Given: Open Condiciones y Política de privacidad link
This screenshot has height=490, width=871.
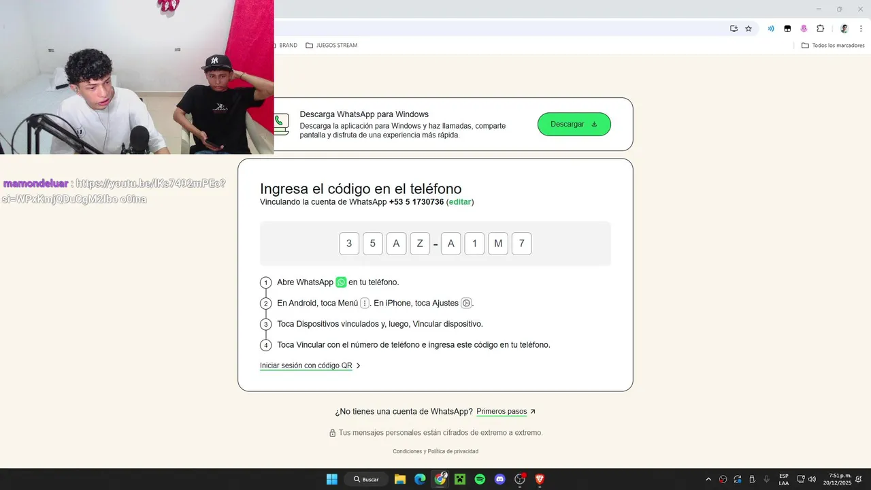Looking at the screenshot, I should tap(435, 451).
